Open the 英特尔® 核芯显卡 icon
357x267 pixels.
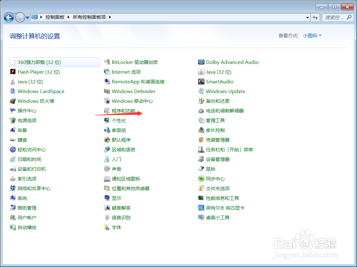pos(201,208)
